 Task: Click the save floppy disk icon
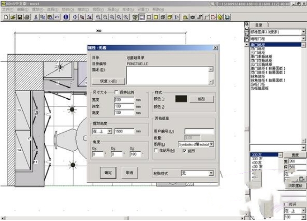pos(20,17)
